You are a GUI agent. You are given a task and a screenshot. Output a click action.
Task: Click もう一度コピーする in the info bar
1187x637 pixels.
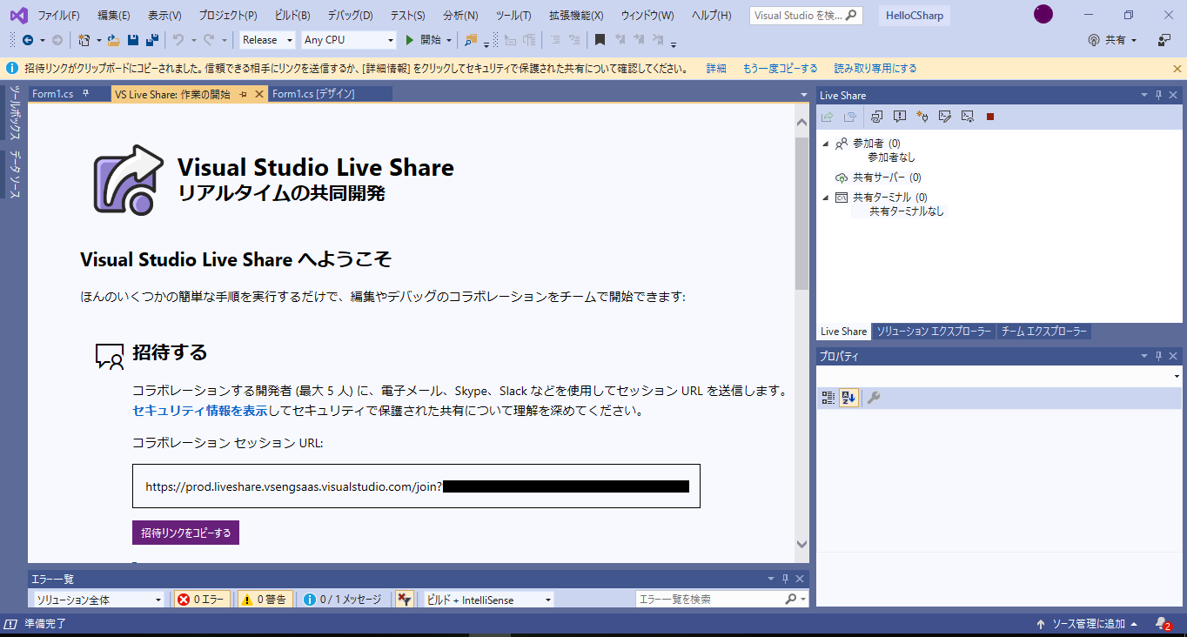click(780, 68)
